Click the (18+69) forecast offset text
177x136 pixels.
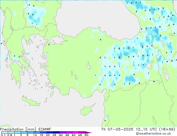pos(167,129)
